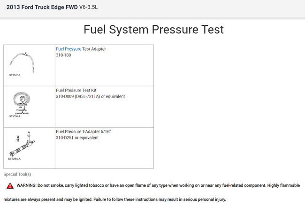Click the 310-D009 (D95L-7211A) part number

tap(90, 97)
